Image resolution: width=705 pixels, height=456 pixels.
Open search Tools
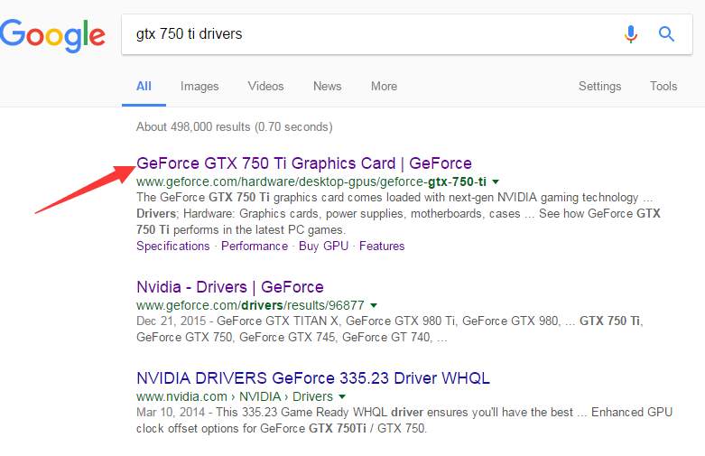click(663, 86)
